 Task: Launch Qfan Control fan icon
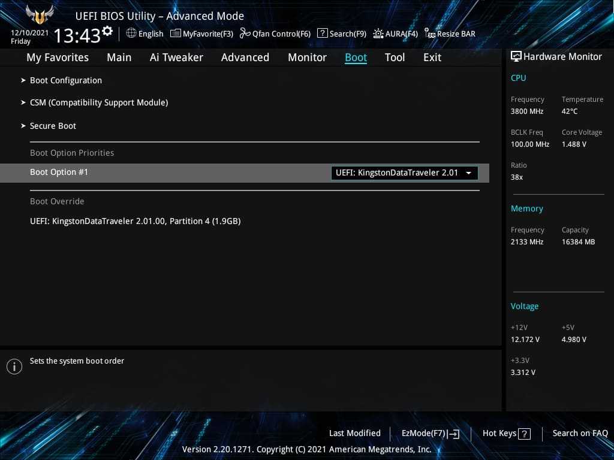click(x=245, y=34)
